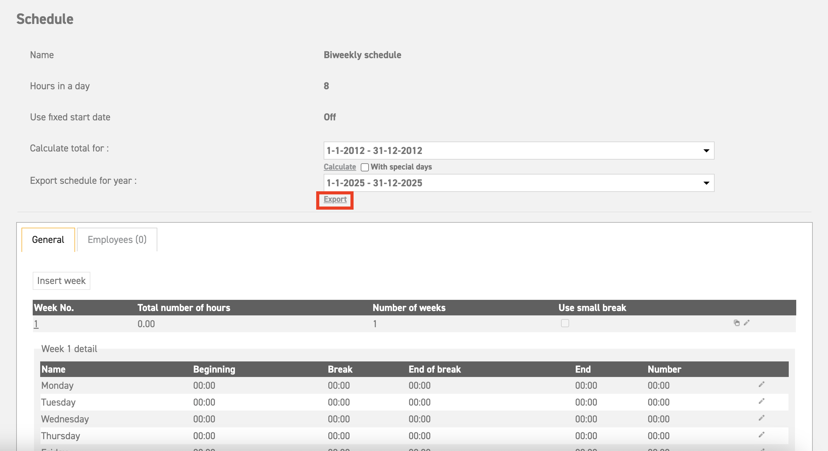The height and width of the screenshot is (451, 828).
Task: Click the Use small break column header
Action: pyautogui.click(x=592, y=308)
